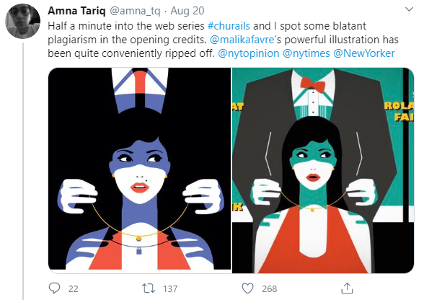The image size is (424, 300).
Task: Visit the @malikafavre mention
Action: [x=242, y=40]
